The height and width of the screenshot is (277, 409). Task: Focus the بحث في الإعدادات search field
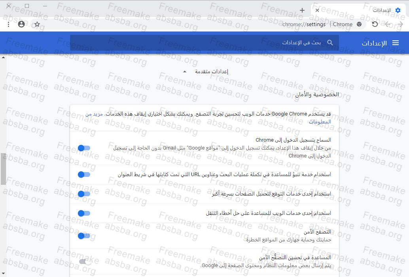tap(204, 42)
